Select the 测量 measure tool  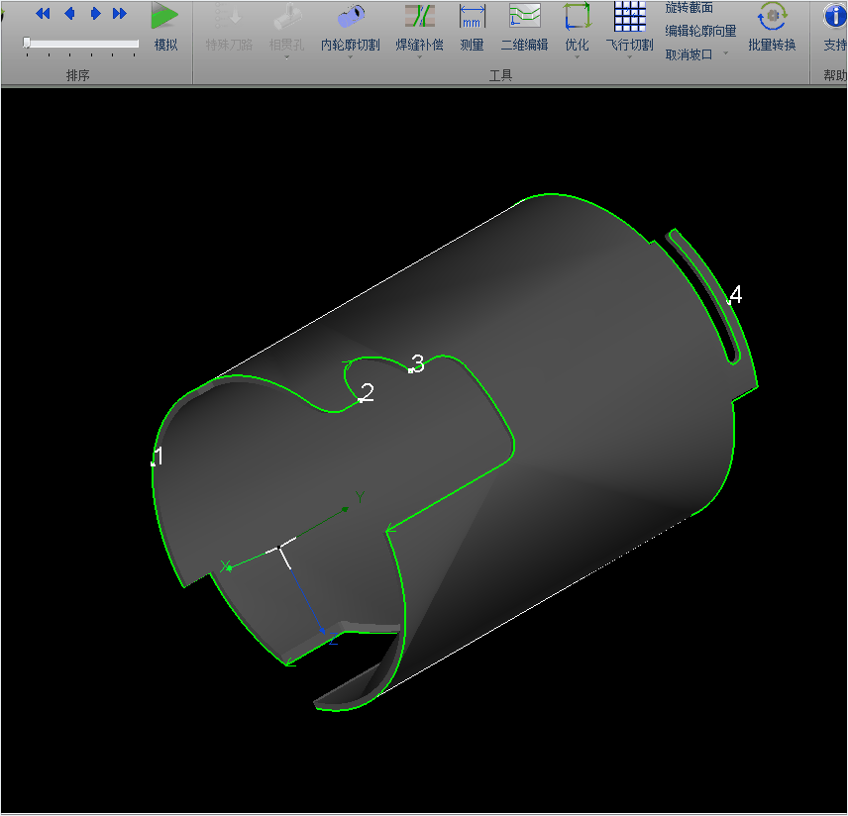(472, 16)
